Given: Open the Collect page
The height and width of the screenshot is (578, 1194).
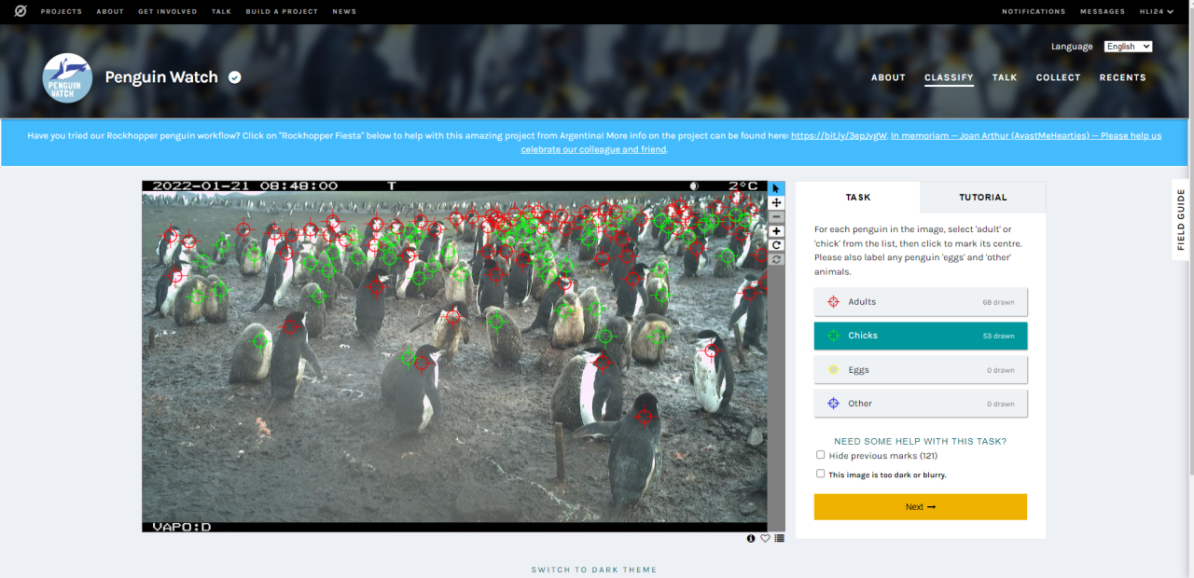Looking at the screenshot, I should click(x=1058, y=77).
